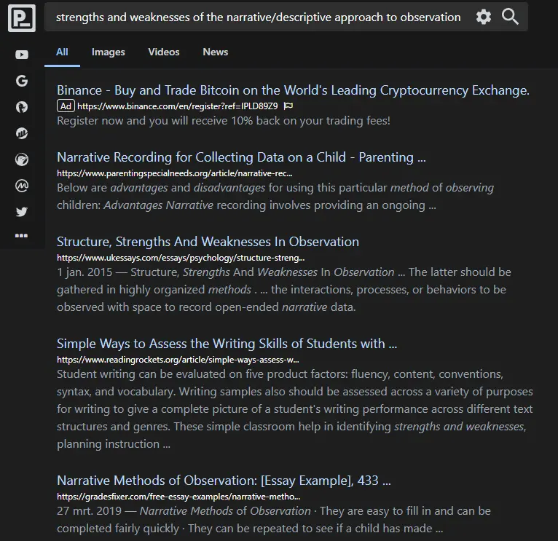Switch to the Videos tab
This screenshot has width=558, height=541.
(x=164, y=52)
